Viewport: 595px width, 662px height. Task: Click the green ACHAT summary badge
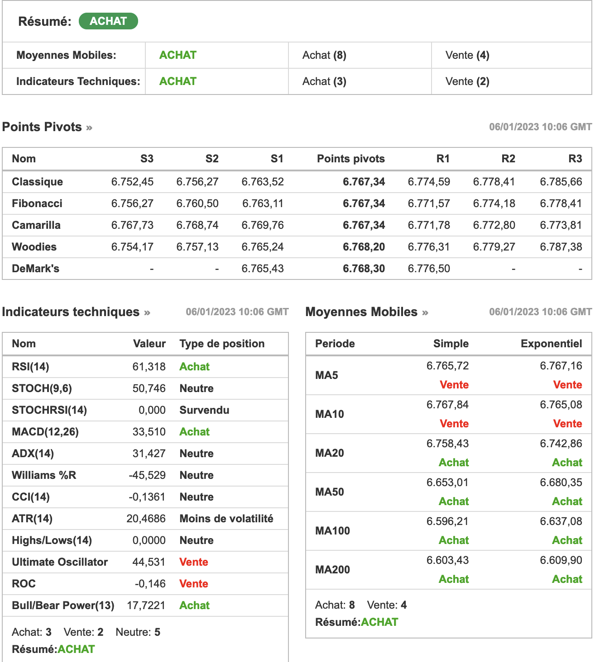(108, 21)
